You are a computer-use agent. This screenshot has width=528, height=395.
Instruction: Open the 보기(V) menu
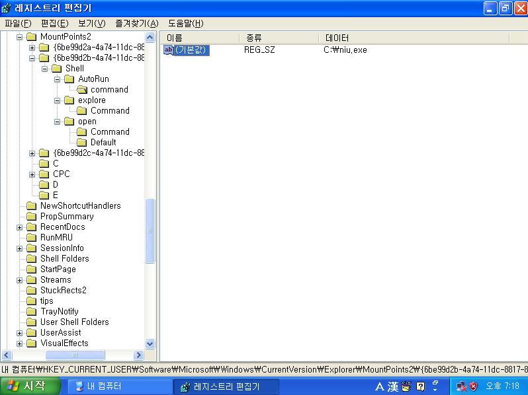pos(91,24)
